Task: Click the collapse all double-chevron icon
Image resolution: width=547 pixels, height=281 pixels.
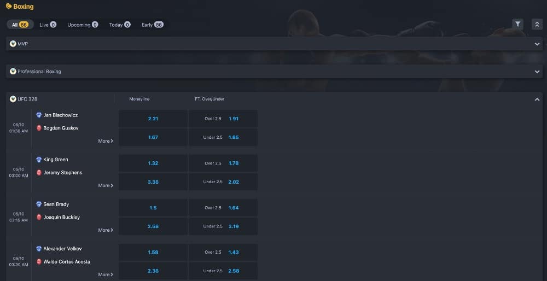Action: [537, 24]
